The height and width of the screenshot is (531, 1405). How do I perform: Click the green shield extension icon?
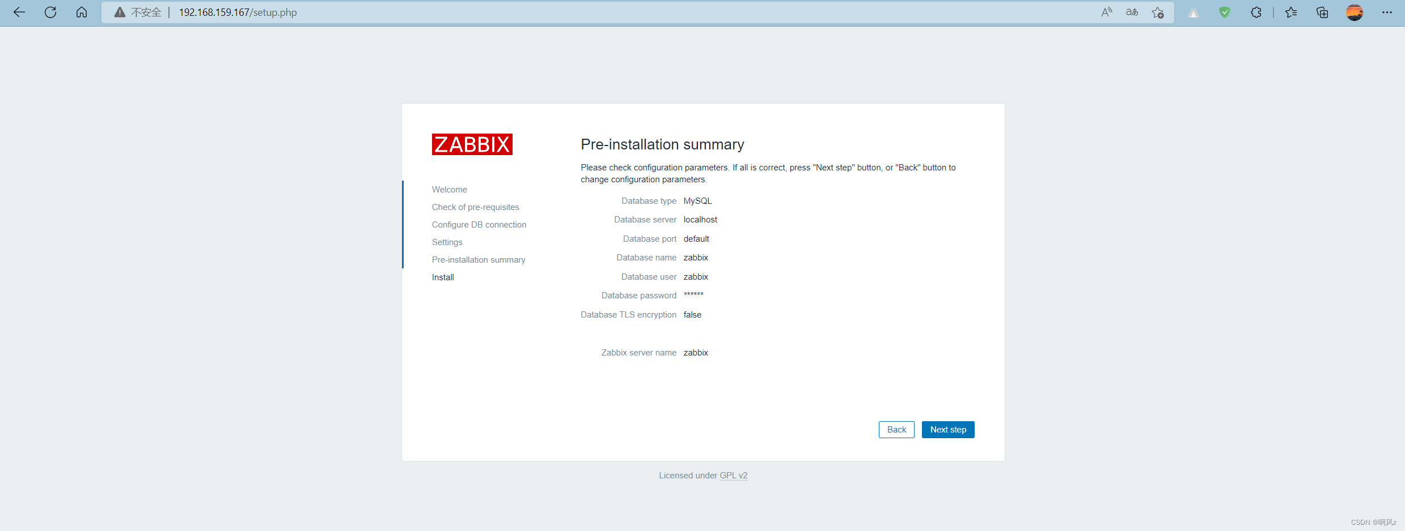1225,12
